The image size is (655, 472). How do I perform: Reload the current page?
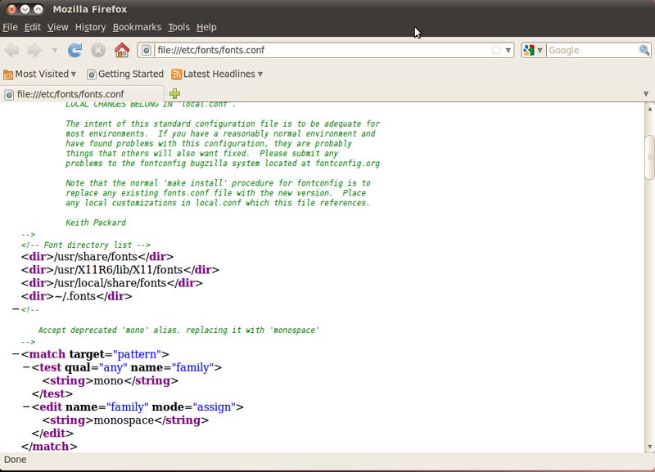click(x=75, y=51)
